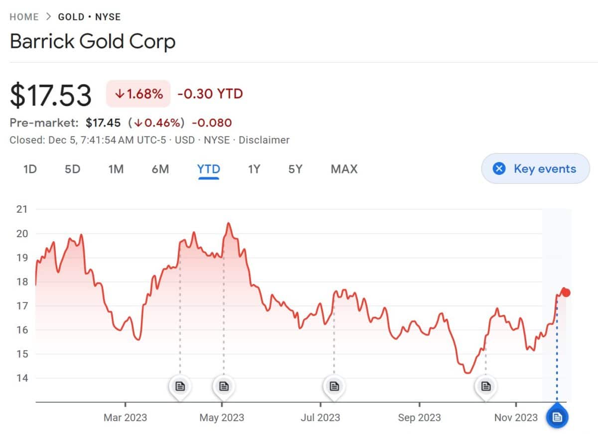Screen dimensions: 598x434
Task: Enable the MAX time range
Action: pyautogui.click(x=343, y=169)
